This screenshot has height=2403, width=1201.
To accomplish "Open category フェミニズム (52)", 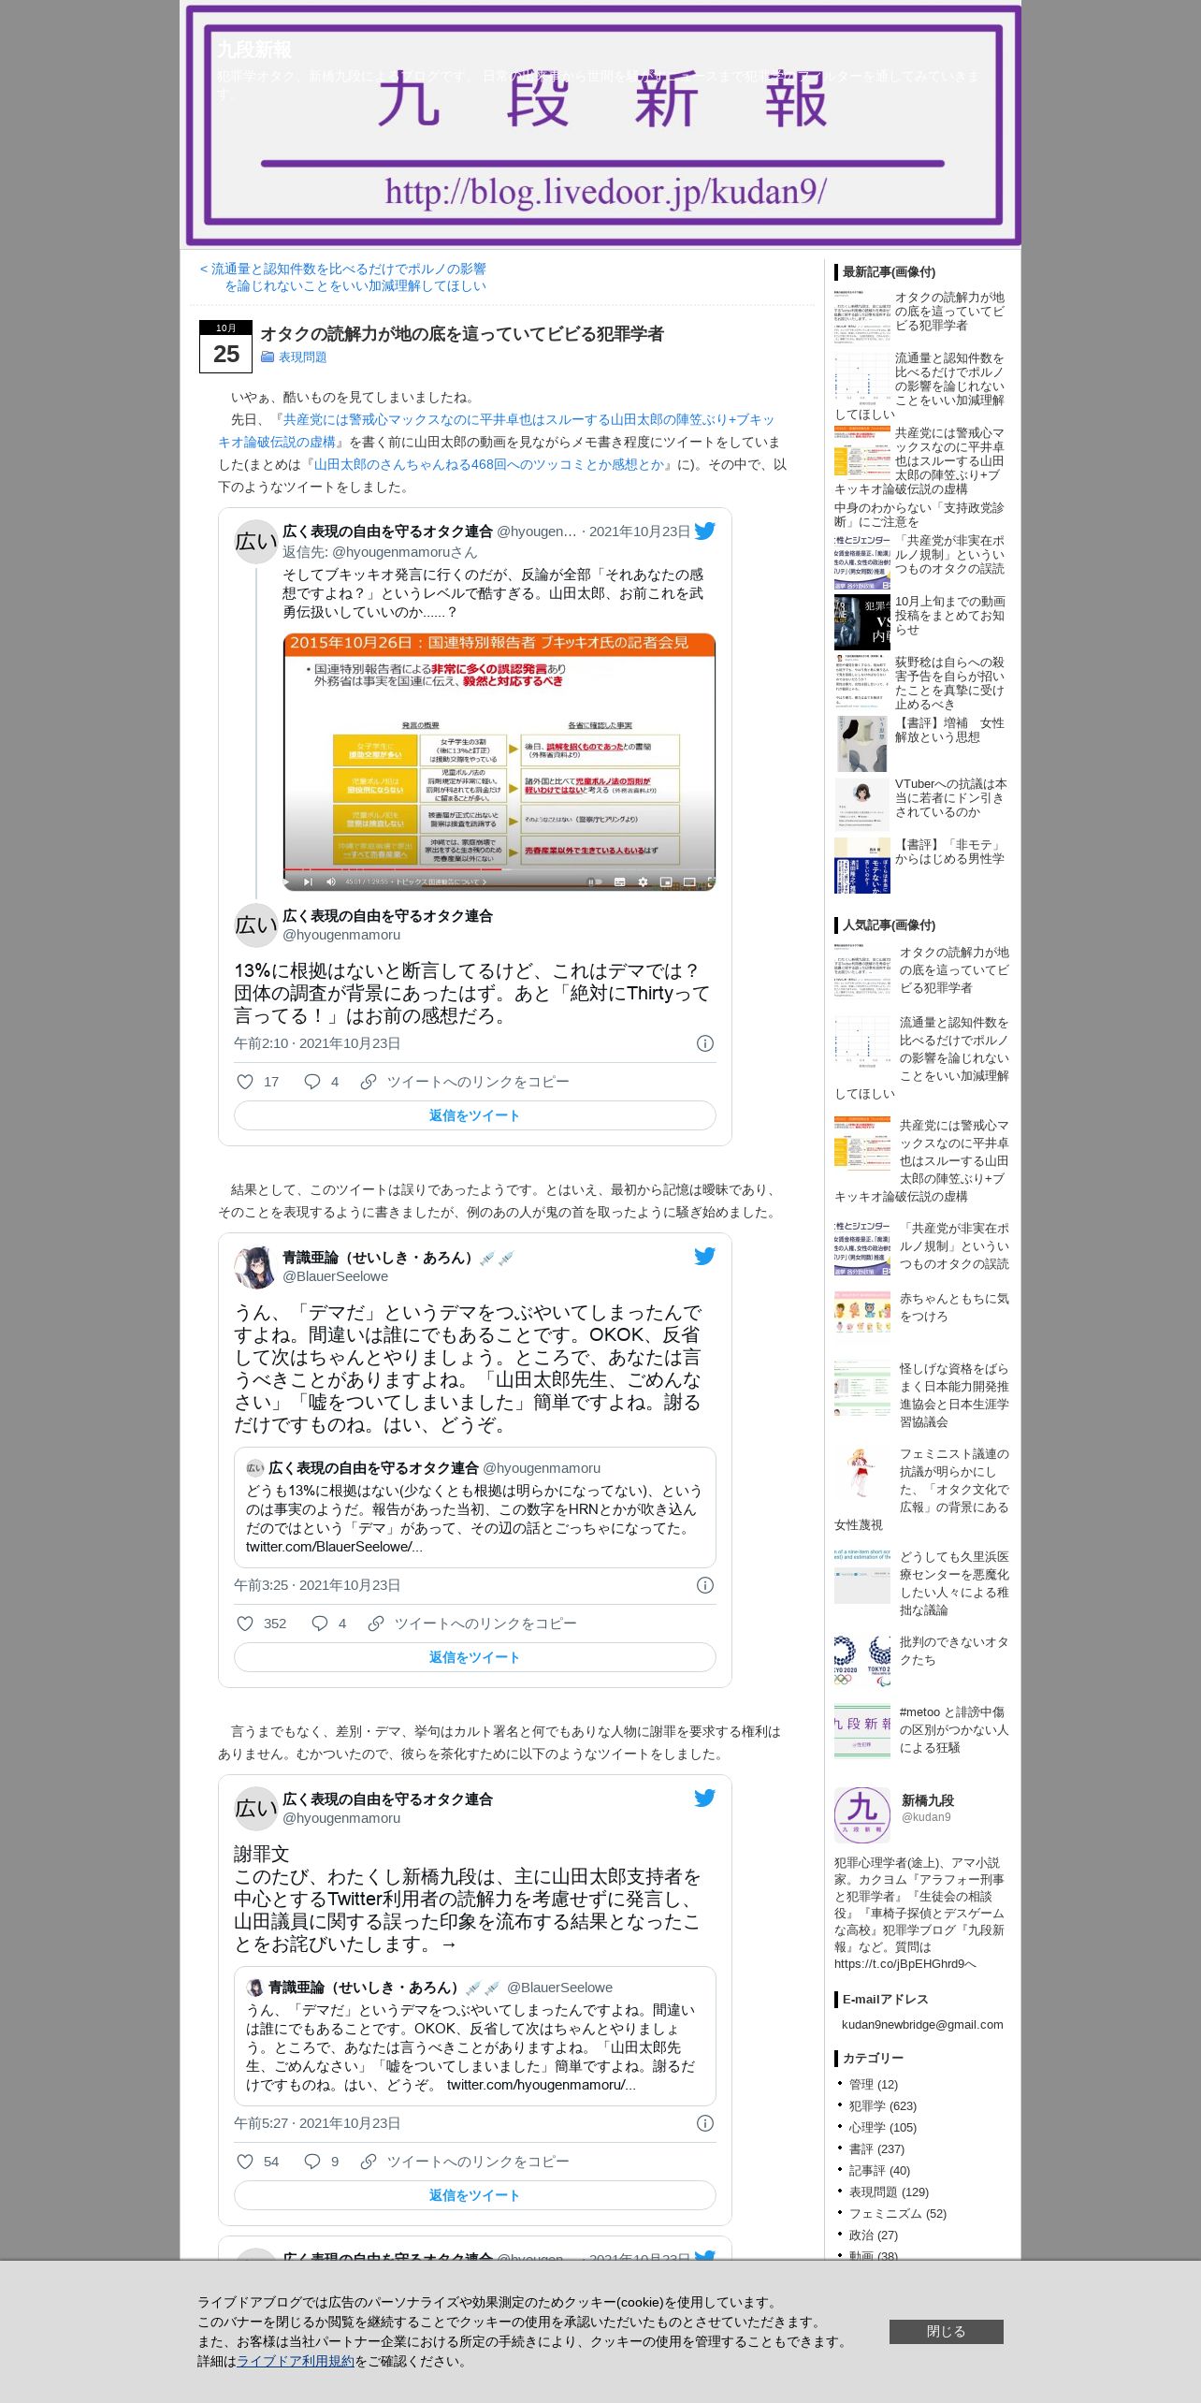I will tap(898, 2213).
